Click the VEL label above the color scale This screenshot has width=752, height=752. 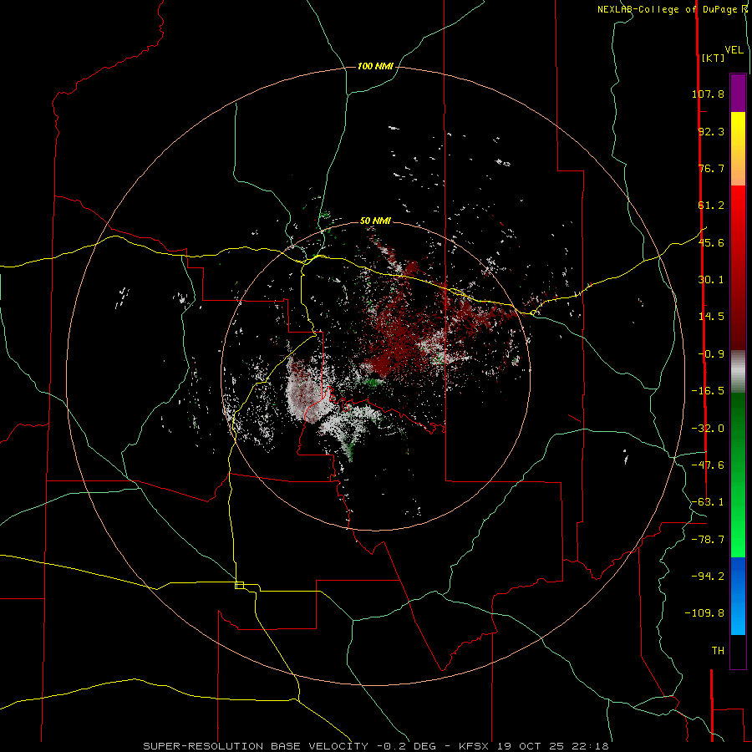734,50
